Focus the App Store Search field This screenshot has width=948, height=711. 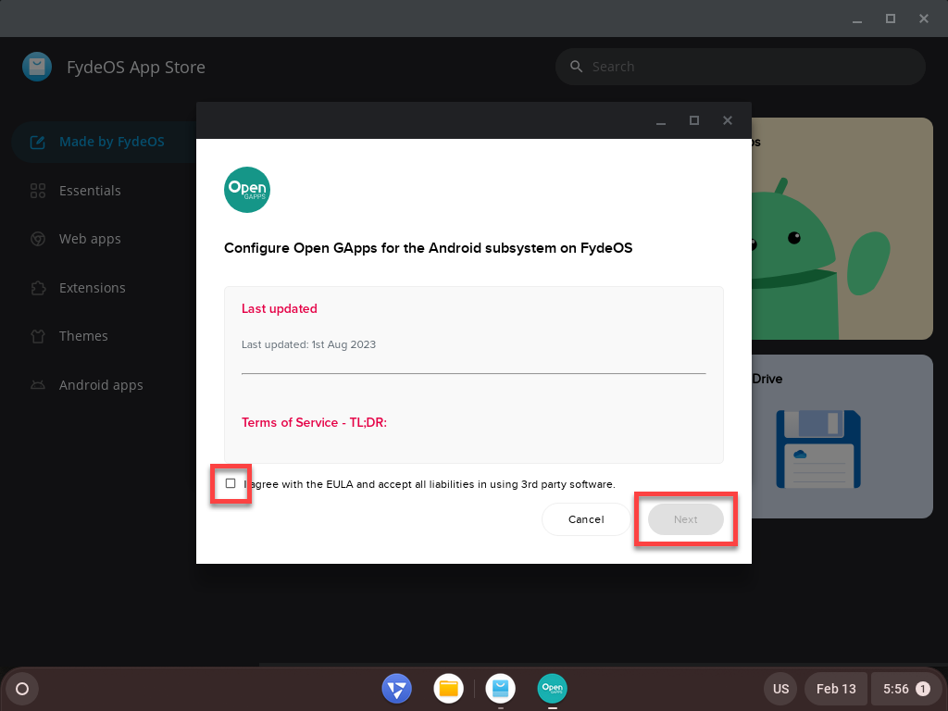[740, 67]
